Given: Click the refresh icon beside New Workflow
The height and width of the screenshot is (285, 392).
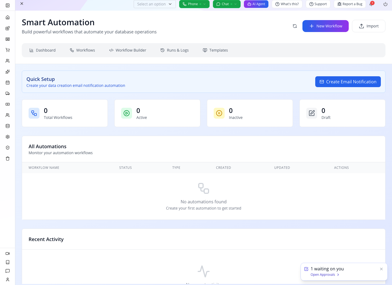Looking at the screenshot, I should pyautogui.click(x=295, y=26).
